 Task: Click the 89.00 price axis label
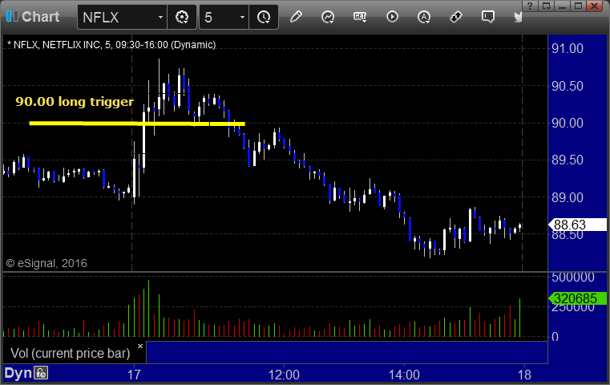point(568,197)
